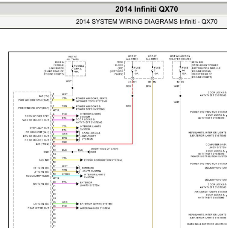Click "POWER WINDOWS & POWER TOPS SYSTEMS" destination
The image size is (227, 228).
coord(90,108)
